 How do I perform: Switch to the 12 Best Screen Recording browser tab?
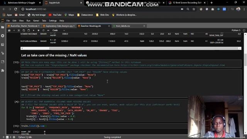pos(187,3)
